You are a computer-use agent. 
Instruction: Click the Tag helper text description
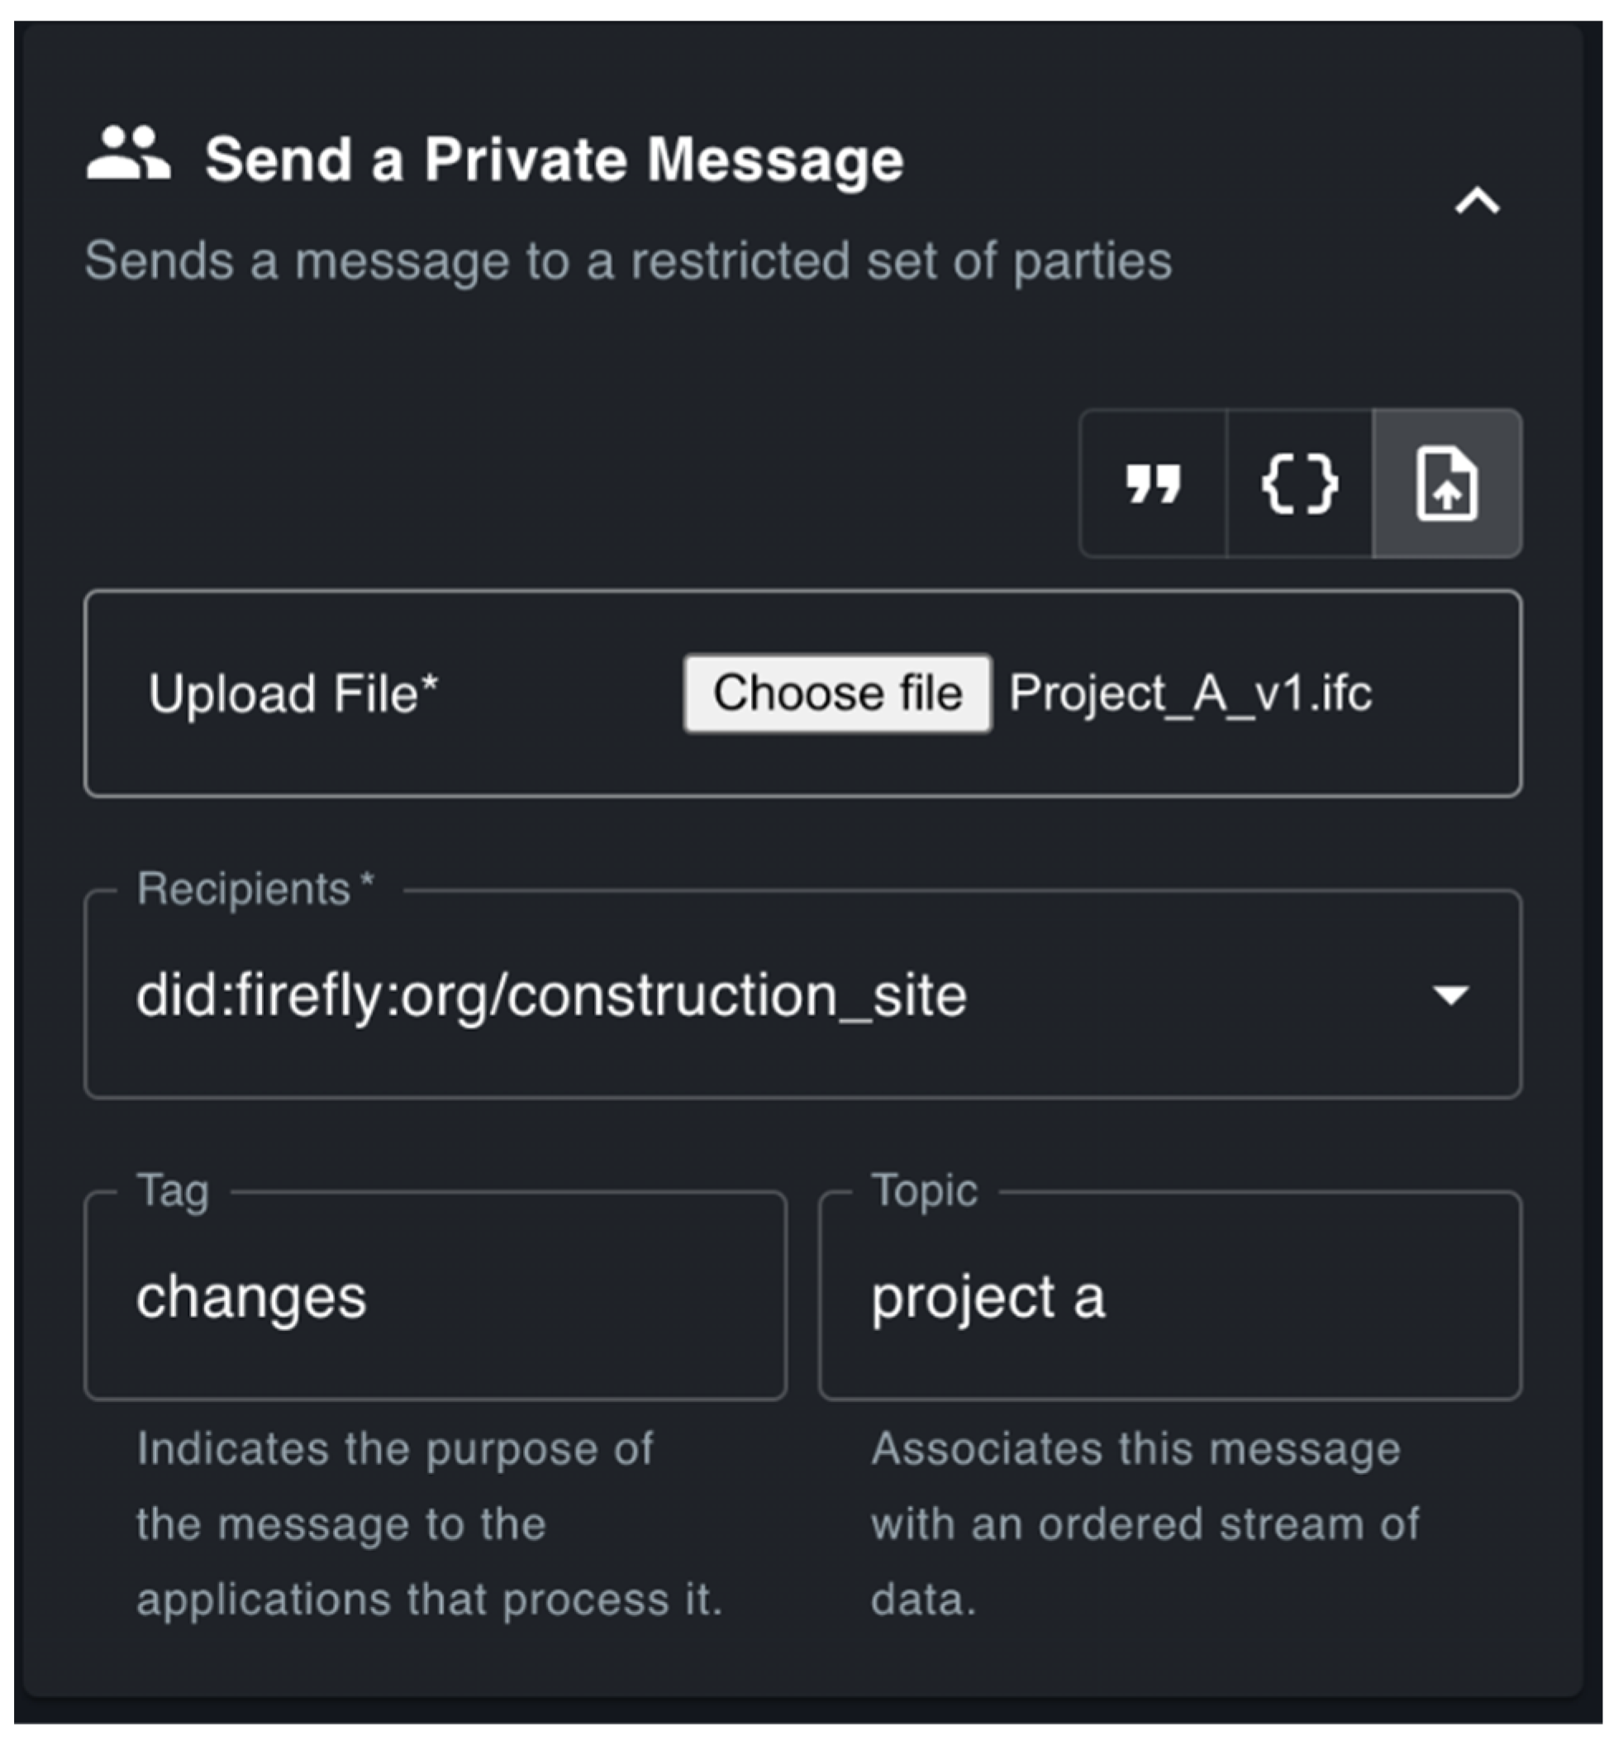429,1524
